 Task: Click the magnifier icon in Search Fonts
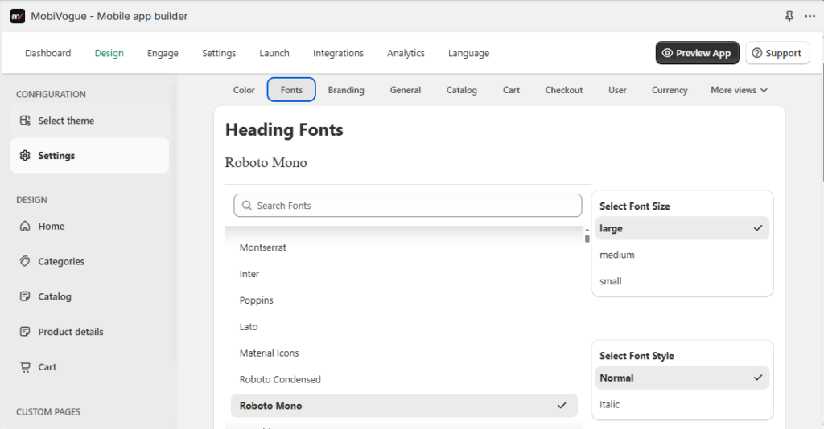[x=246, y=206]
